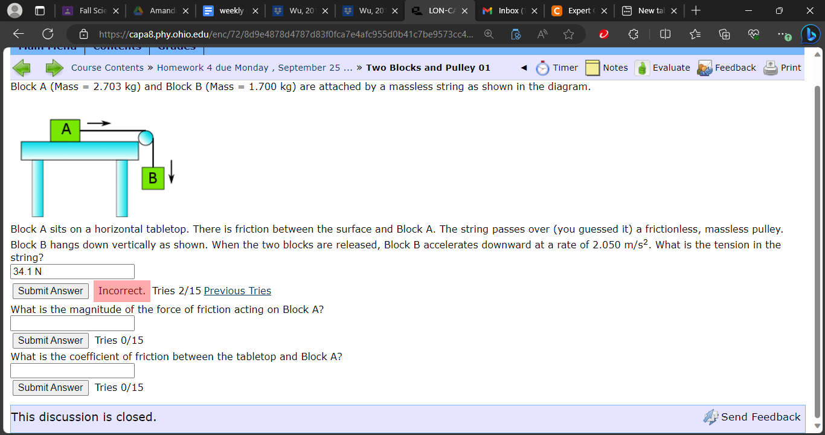Open the Feedback envelope icon
This screenshot has width=825, height=435.
click(704, 68)
